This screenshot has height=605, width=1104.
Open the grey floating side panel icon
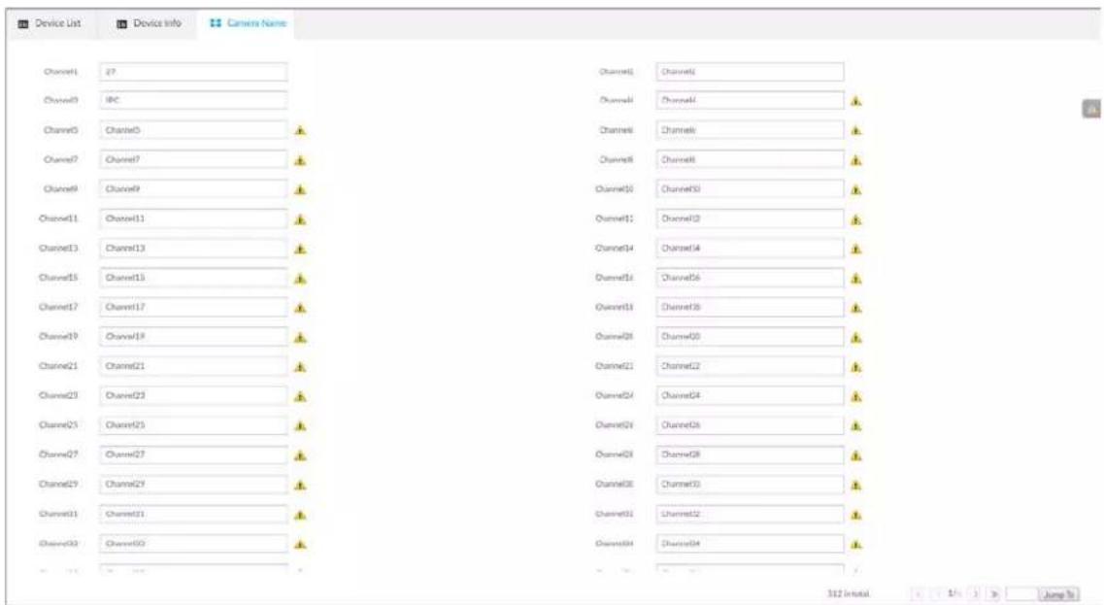coord(1091,109)
